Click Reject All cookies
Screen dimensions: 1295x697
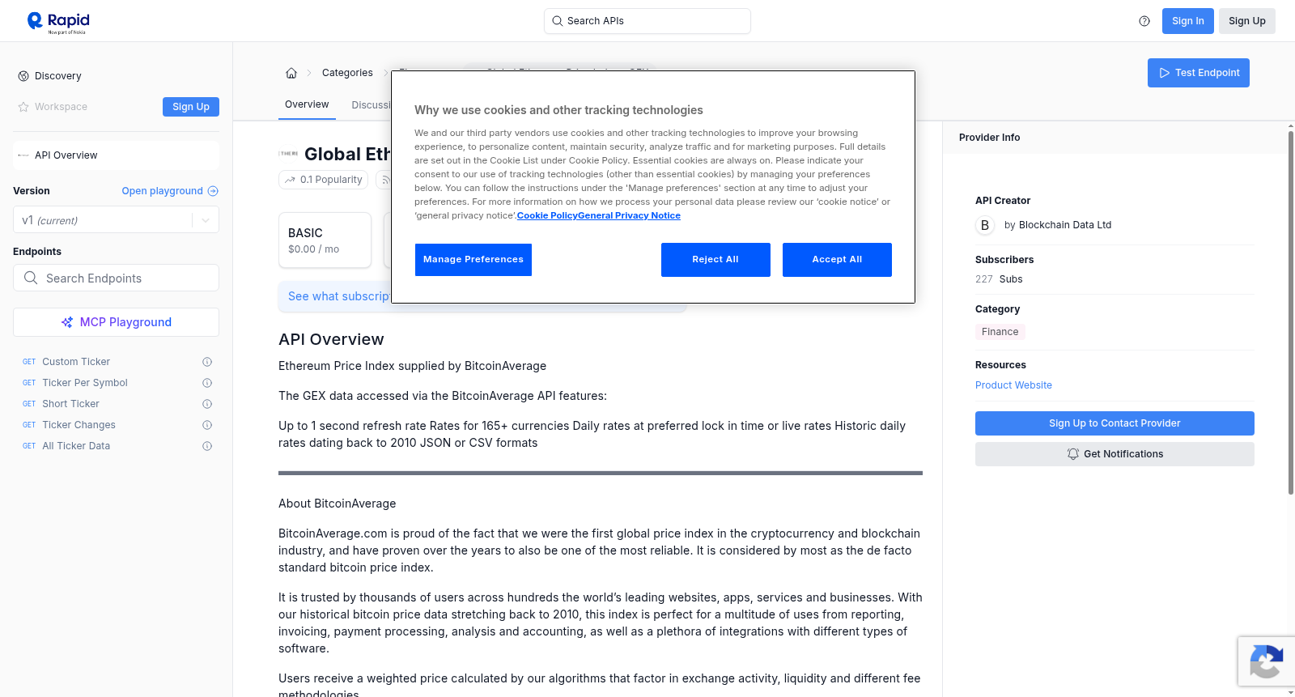click(715, 260)
